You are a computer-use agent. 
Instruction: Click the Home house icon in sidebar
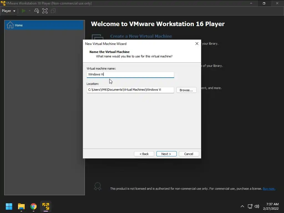[10, 25]
